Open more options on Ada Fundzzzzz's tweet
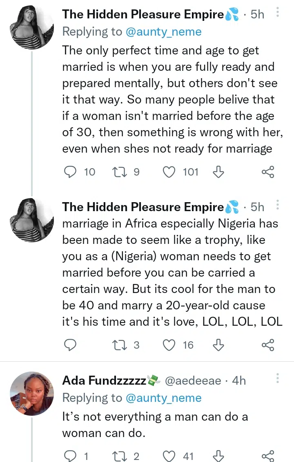Viewport: 294px width, 462px height. pos(278,378)
